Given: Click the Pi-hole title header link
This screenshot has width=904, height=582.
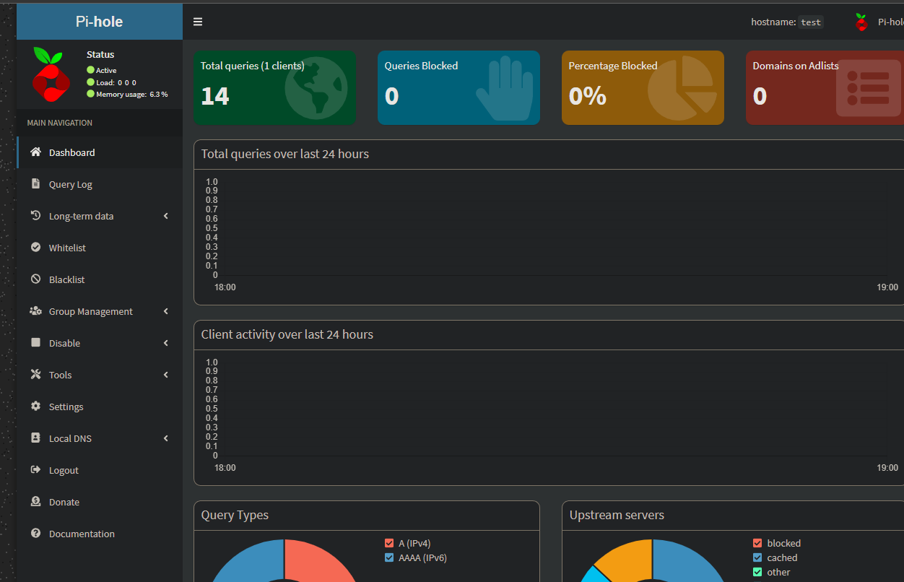Looking at the screenshot, I should click(x=100, y=22).
